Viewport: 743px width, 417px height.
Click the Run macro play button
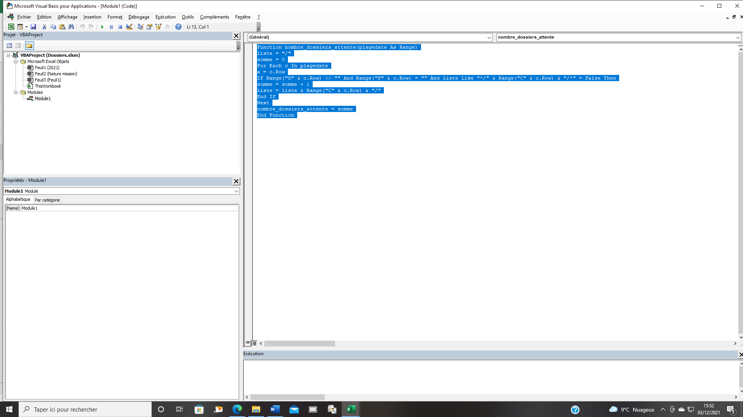coord(102,27)
